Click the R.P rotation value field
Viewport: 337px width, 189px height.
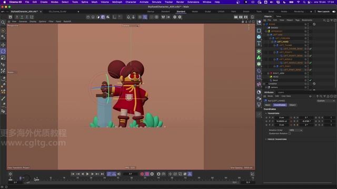coord(306,121)
